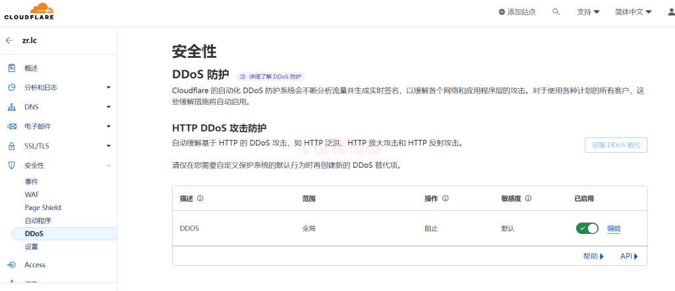
Task: Click the info icon next to 敏感度
Action: click(528, 199)
